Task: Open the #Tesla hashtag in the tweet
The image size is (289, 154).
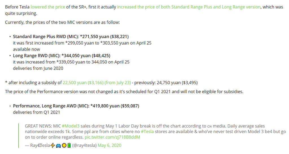Action: point(147,131)
